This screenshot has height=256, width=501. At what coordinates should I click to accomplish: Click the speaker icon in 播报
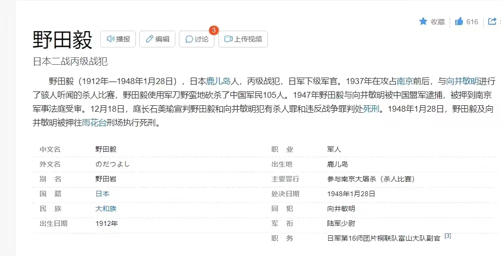coord(110,39)
